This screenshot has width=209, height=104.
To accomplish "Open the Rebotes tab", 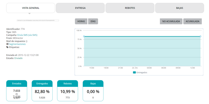I will [x=130, y=8].
